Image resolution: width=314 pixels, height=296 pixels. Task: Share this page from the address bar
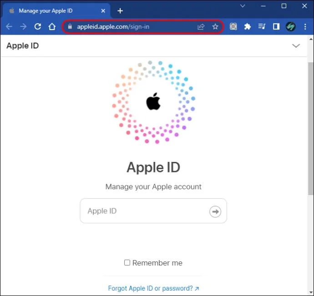(201, 27)
